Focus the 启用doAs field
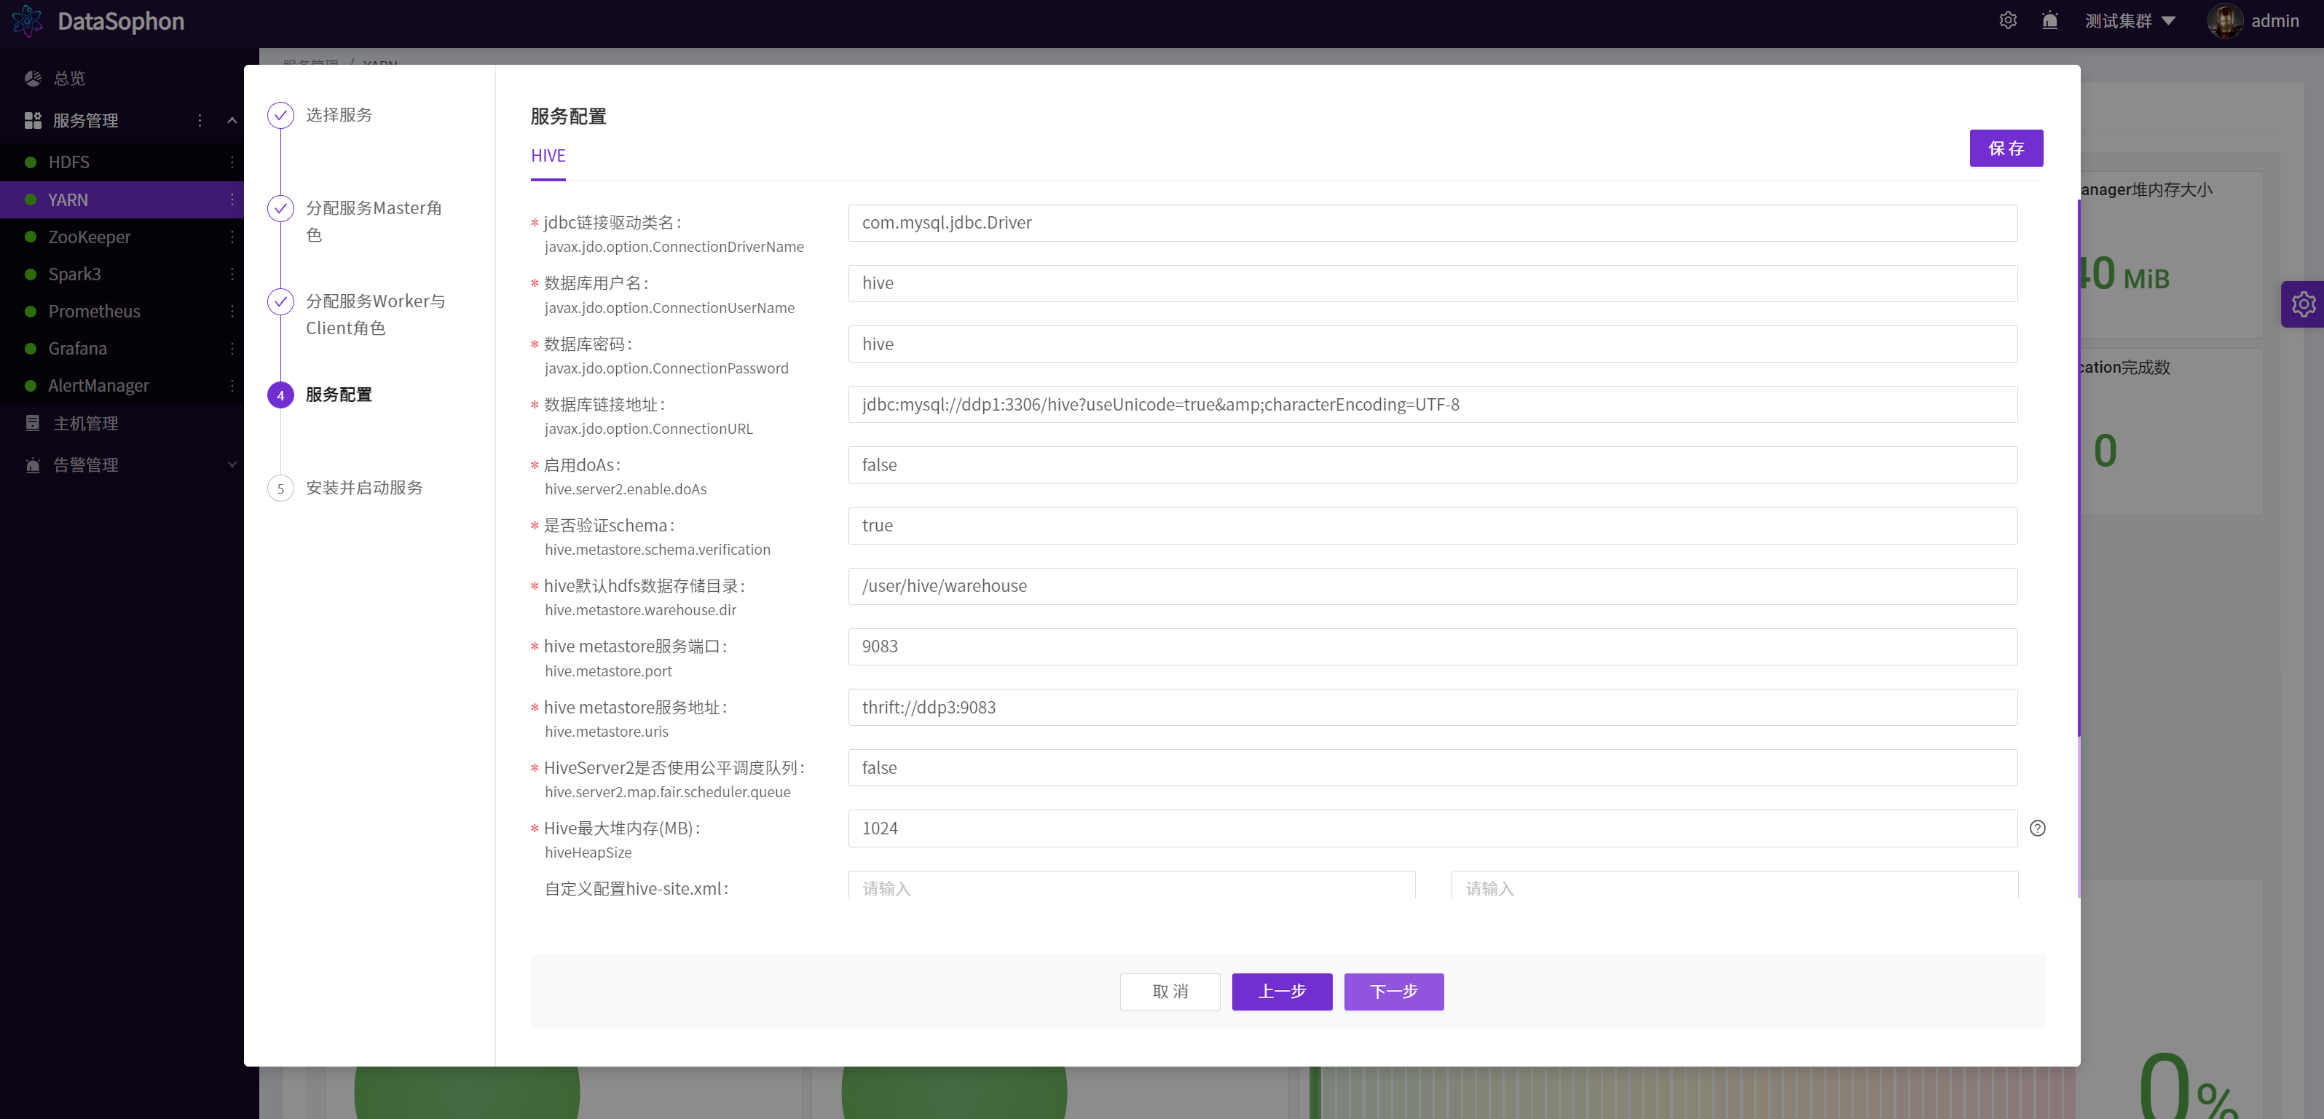 (x=1432, y=465)
